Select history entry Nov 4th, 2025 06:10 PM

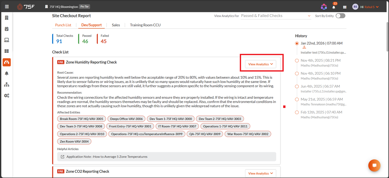click(x=320, y=73)
